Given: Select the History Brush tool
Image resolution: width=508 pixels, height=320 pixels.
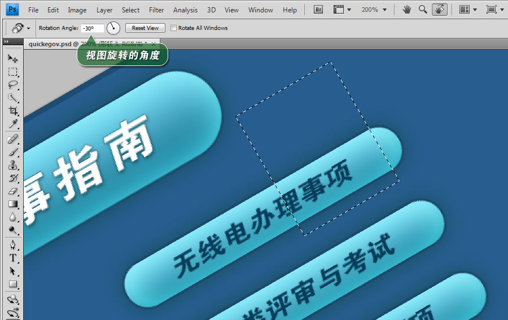Looking at the screenshot, I should point(13,178).
